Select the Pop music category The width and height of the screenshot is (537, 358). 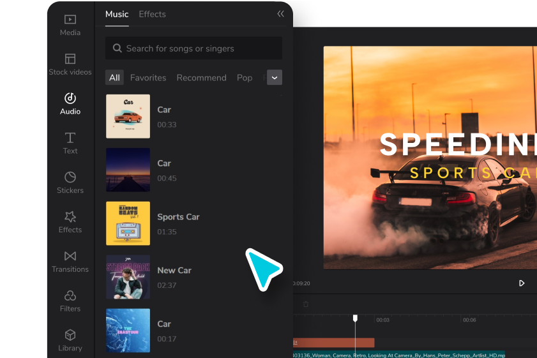tap(245, 78)
